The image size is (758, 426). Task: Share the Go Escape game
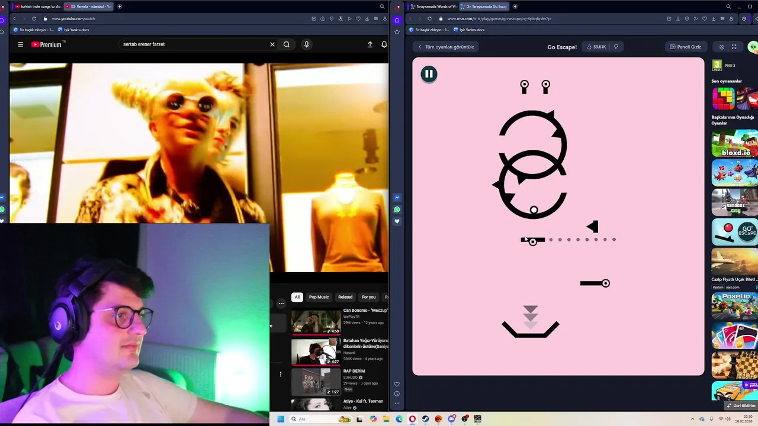(721, 47)
